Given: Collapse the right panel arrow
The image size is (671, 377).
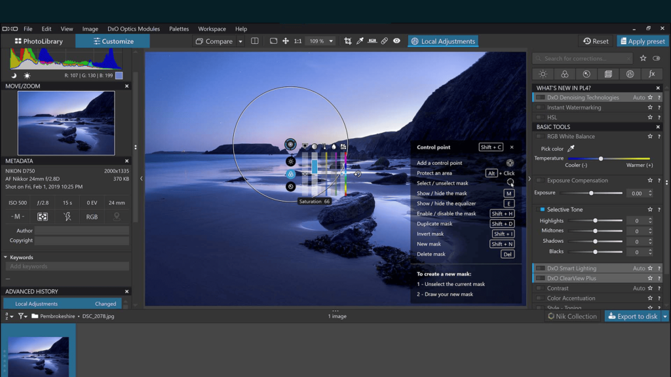Looking at the screenshot, I should pos(529,179).
